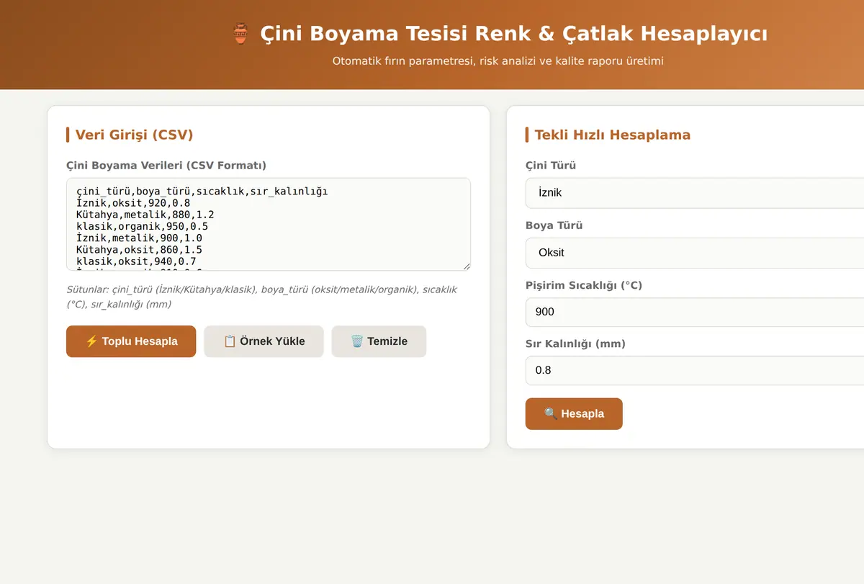Screen dimensions: 864x584
Task: Click inside the CSV data textarea
Action: 269,225
